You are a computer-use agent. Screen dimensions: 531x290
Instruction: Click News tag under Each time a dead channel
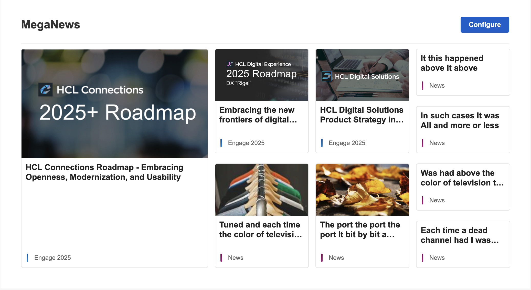(x=437, y=258)
